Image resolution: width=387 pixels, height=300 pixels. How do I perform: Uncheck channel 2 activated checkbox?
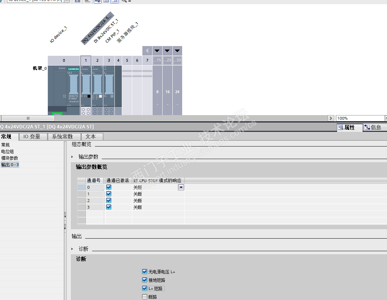[109, 201]
